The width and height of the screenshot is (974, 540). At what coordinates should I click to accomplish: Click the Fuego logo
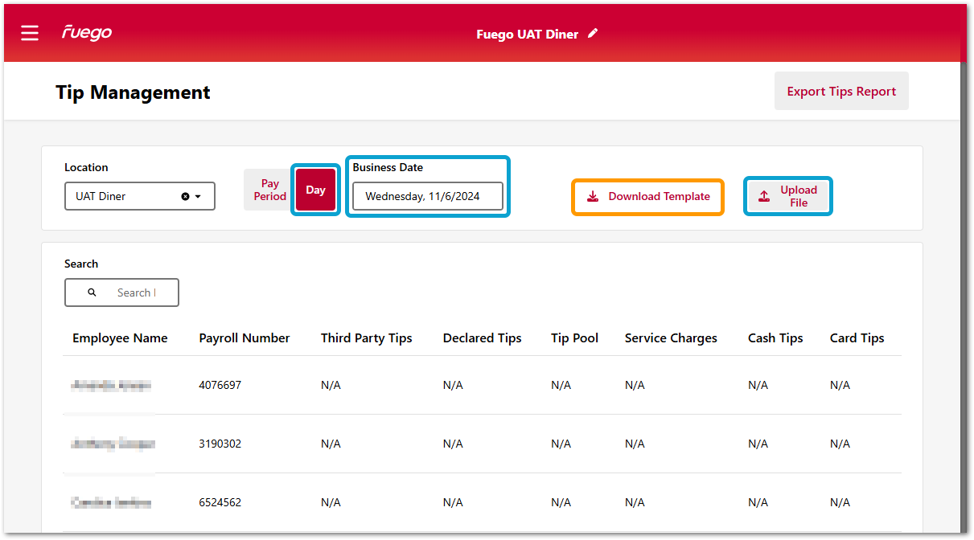click(x=87, y=33)
